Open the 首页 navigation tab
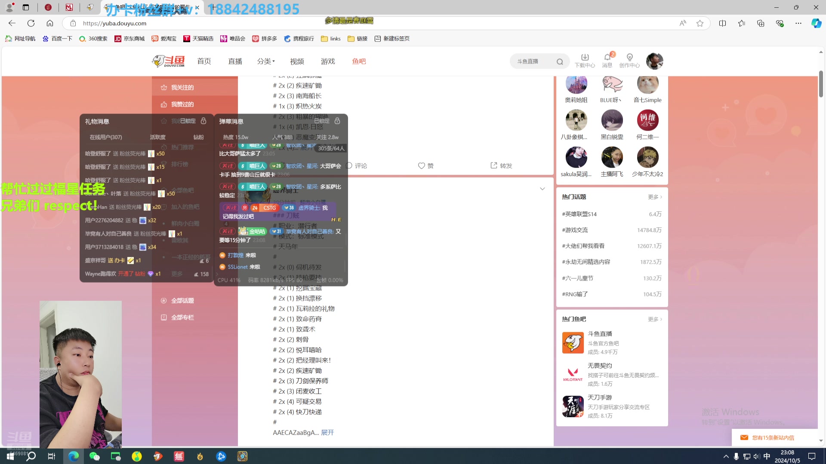826x464 pixels. pyautogui.click(x=204, y=61)
